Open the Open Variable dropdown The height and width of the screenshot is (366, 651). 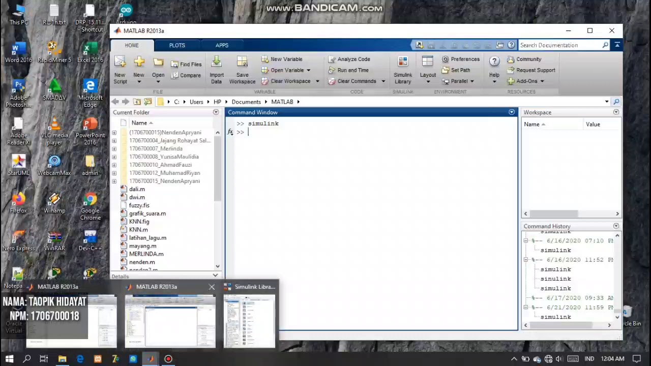308,70
